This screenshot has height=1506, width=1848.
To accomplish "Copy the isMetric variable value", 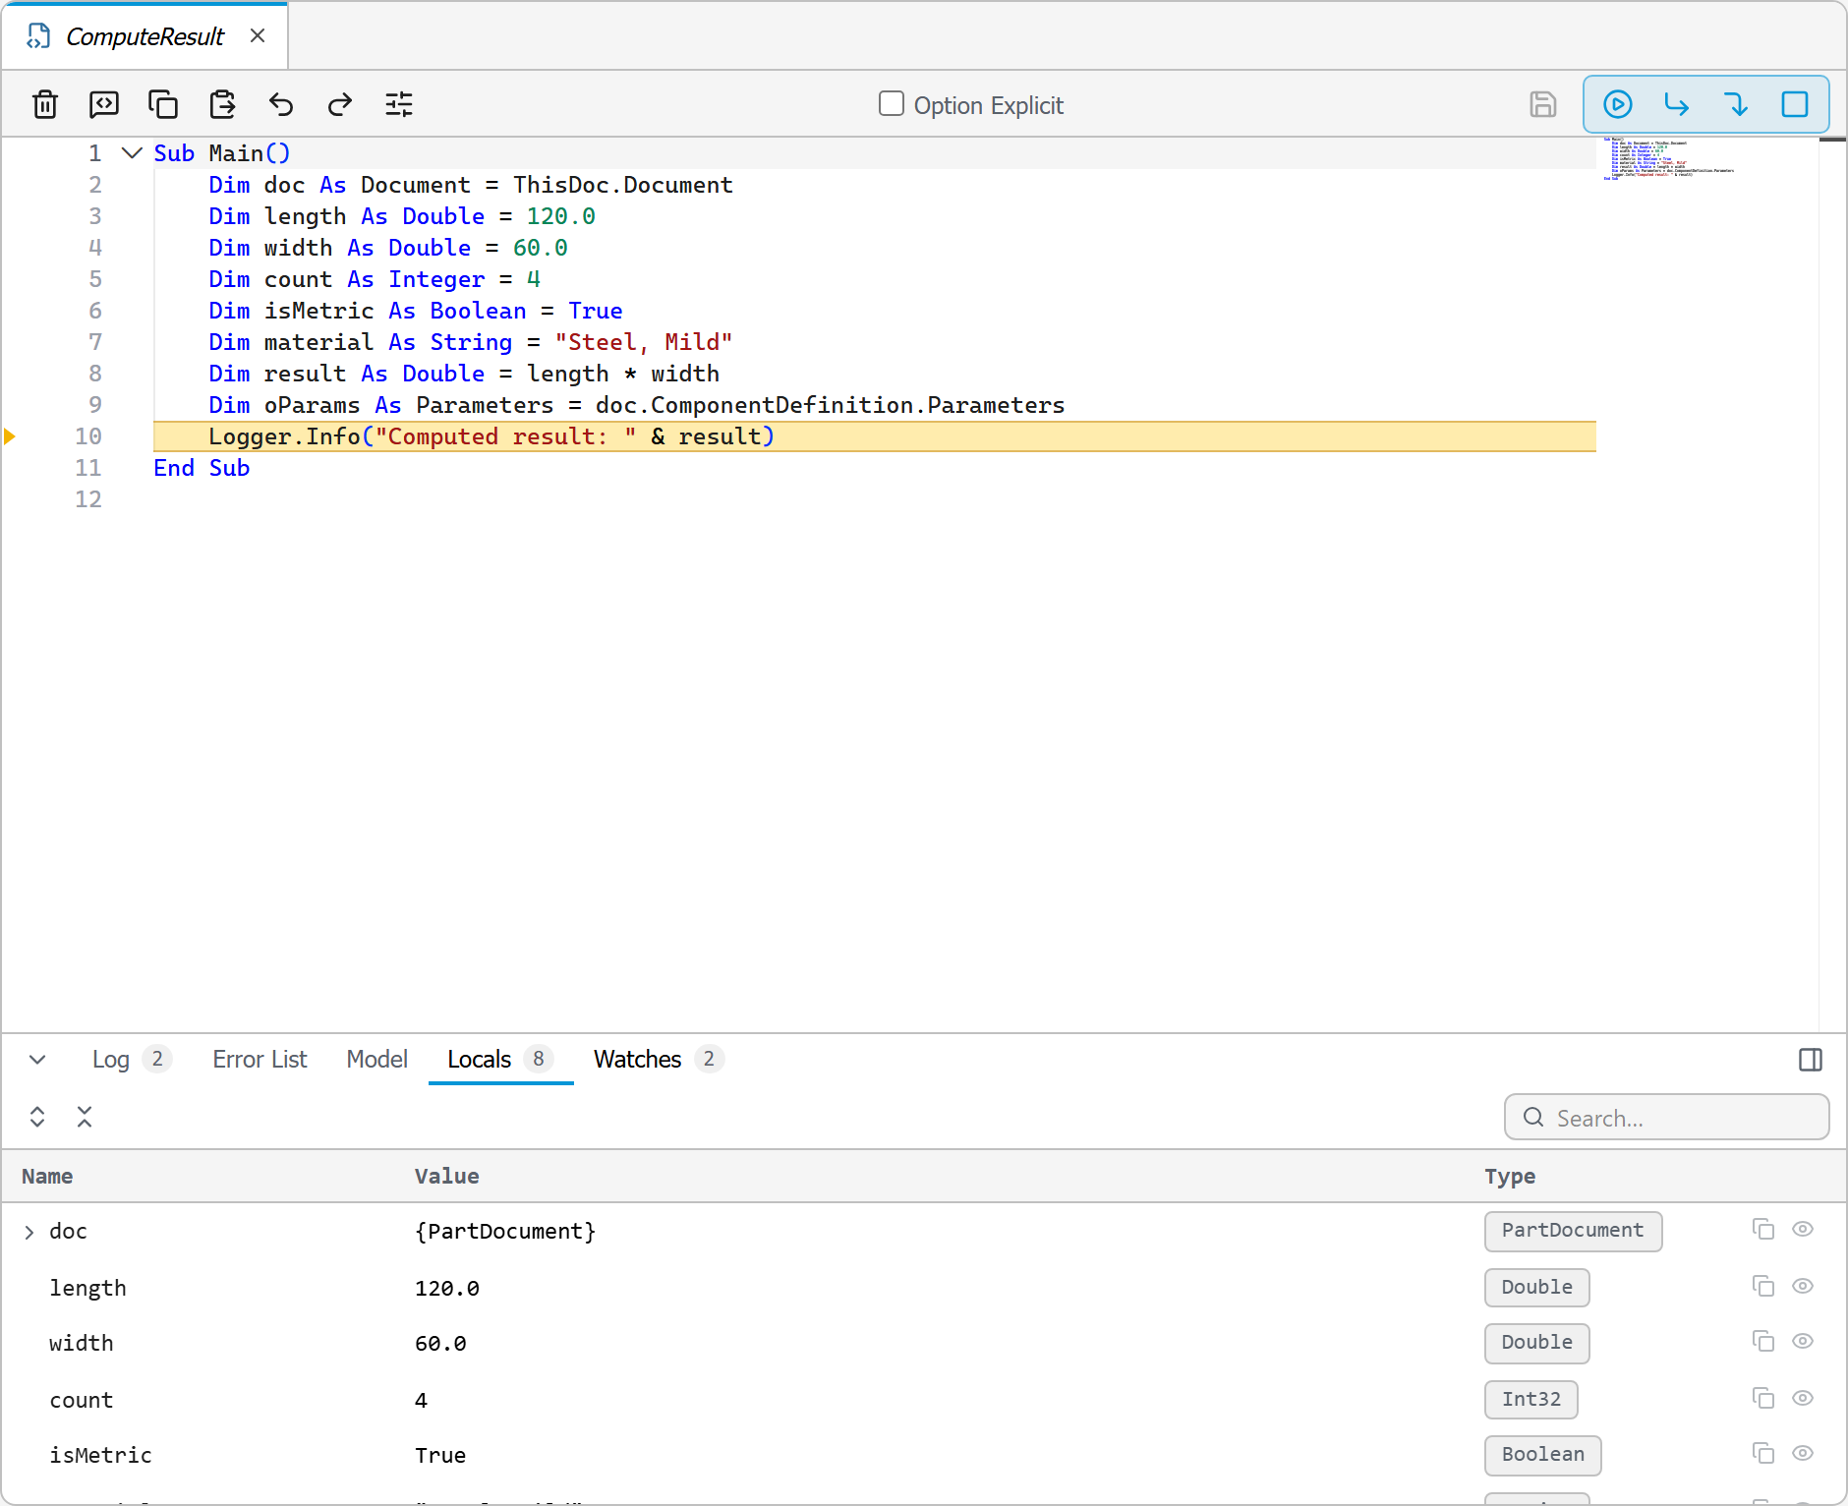I will (x=1763, y=1454).
